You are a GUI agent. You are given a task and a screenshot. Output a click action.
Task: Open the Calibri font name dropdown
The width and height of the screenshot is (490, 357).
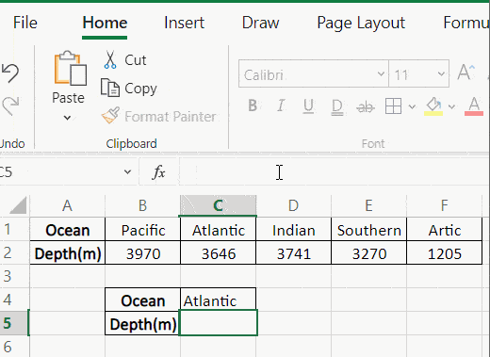(x=381, y=74)
